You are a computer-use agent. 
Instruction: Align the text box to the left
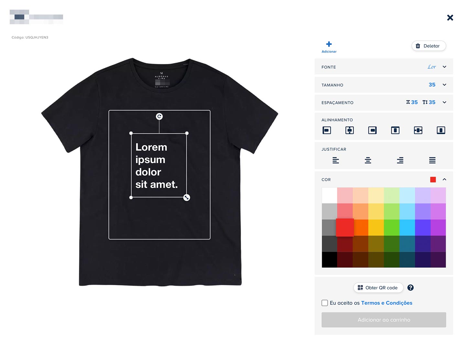[327, 130]
